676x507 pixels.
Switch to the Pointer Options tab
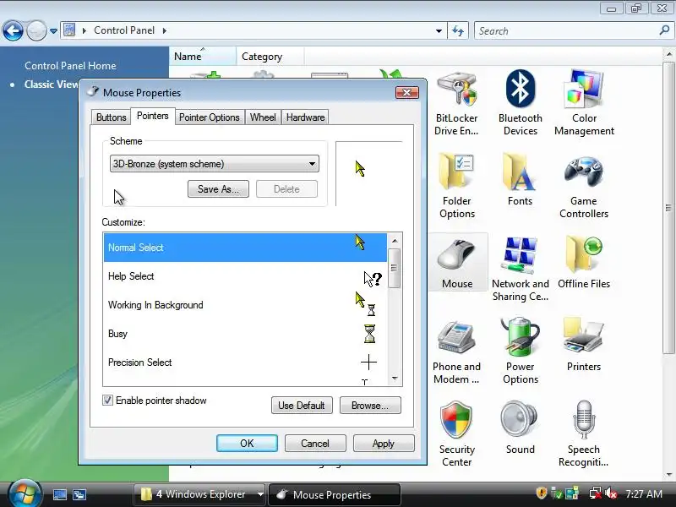[x=209, y=117]
